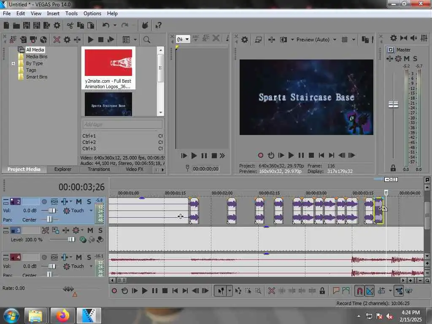Insert a marker on the timeline
Image resolution: width=432 pixels, height=324 pixels.
click(336, 291)
